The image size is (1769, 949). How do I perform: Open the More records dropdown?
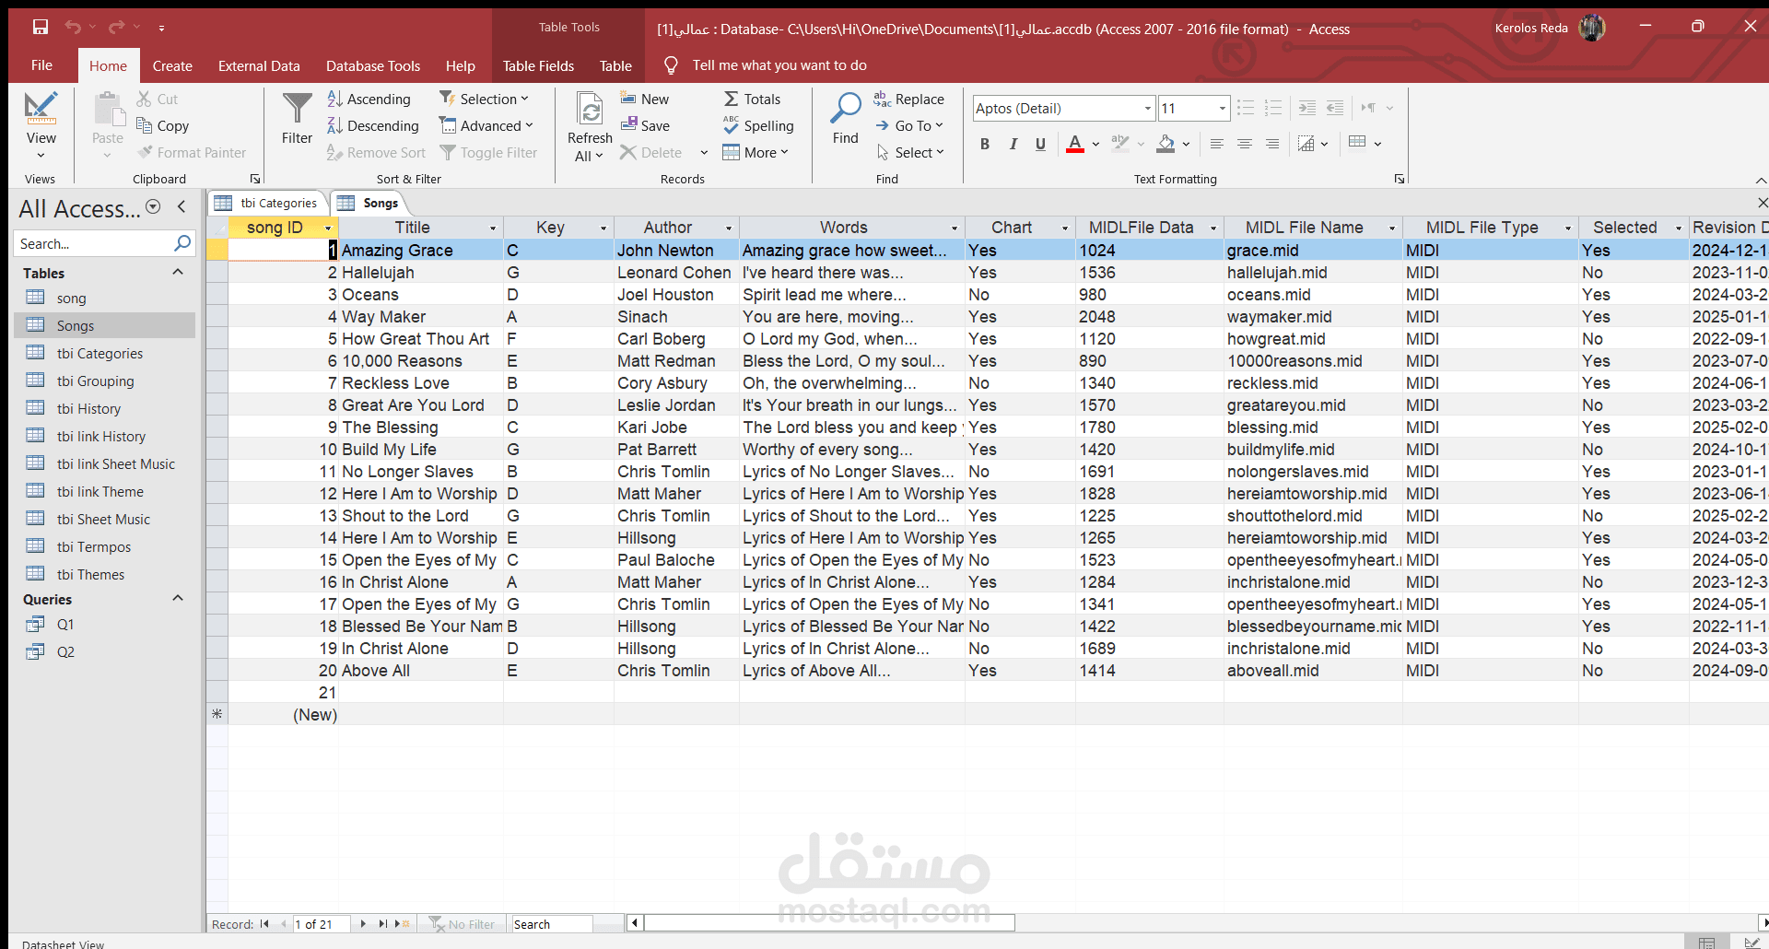click(756, 152)
